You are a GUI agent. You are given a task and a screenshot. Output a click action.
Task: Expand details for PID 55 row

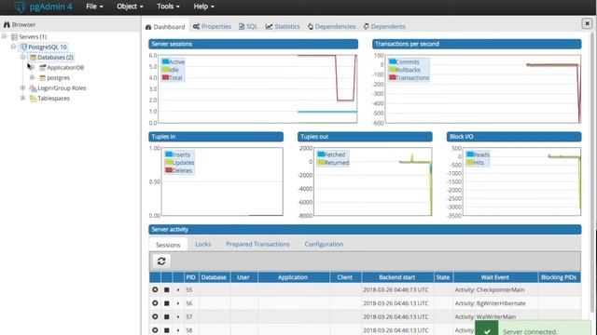178,289
